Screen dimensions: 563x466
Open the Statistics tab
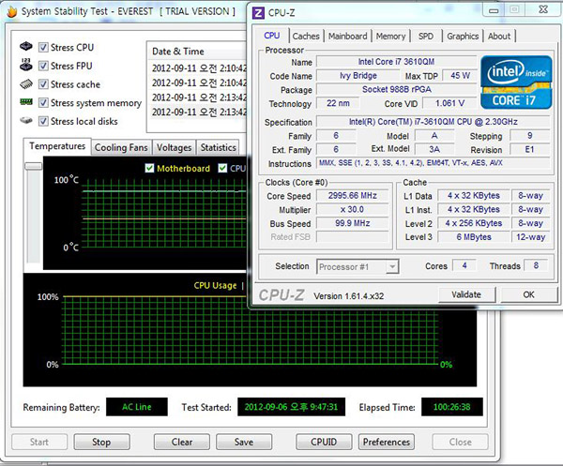click(x=218, y=147)
